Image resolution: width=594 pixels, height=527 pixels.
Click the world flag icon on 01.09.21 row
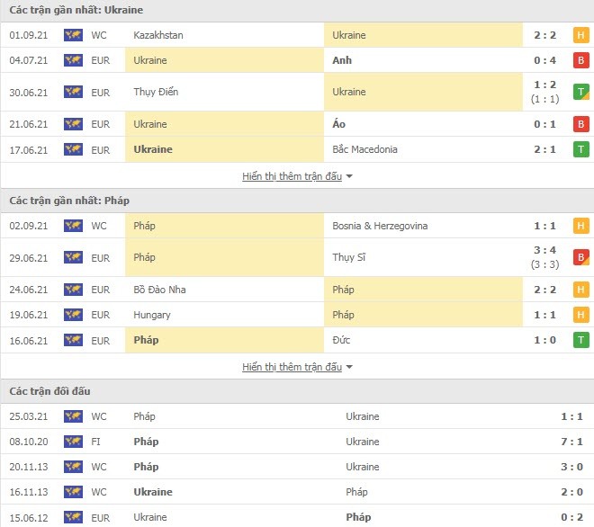coord(73,35)
